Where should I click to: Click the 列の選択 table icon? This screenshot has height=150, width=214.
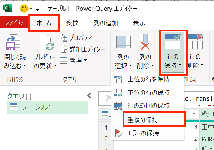pyautogui.click(x=123, y=42)
